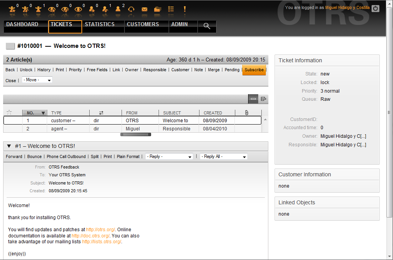
Task: Click the exclamation mark escalation icon
Action: [x=185, y=9]
